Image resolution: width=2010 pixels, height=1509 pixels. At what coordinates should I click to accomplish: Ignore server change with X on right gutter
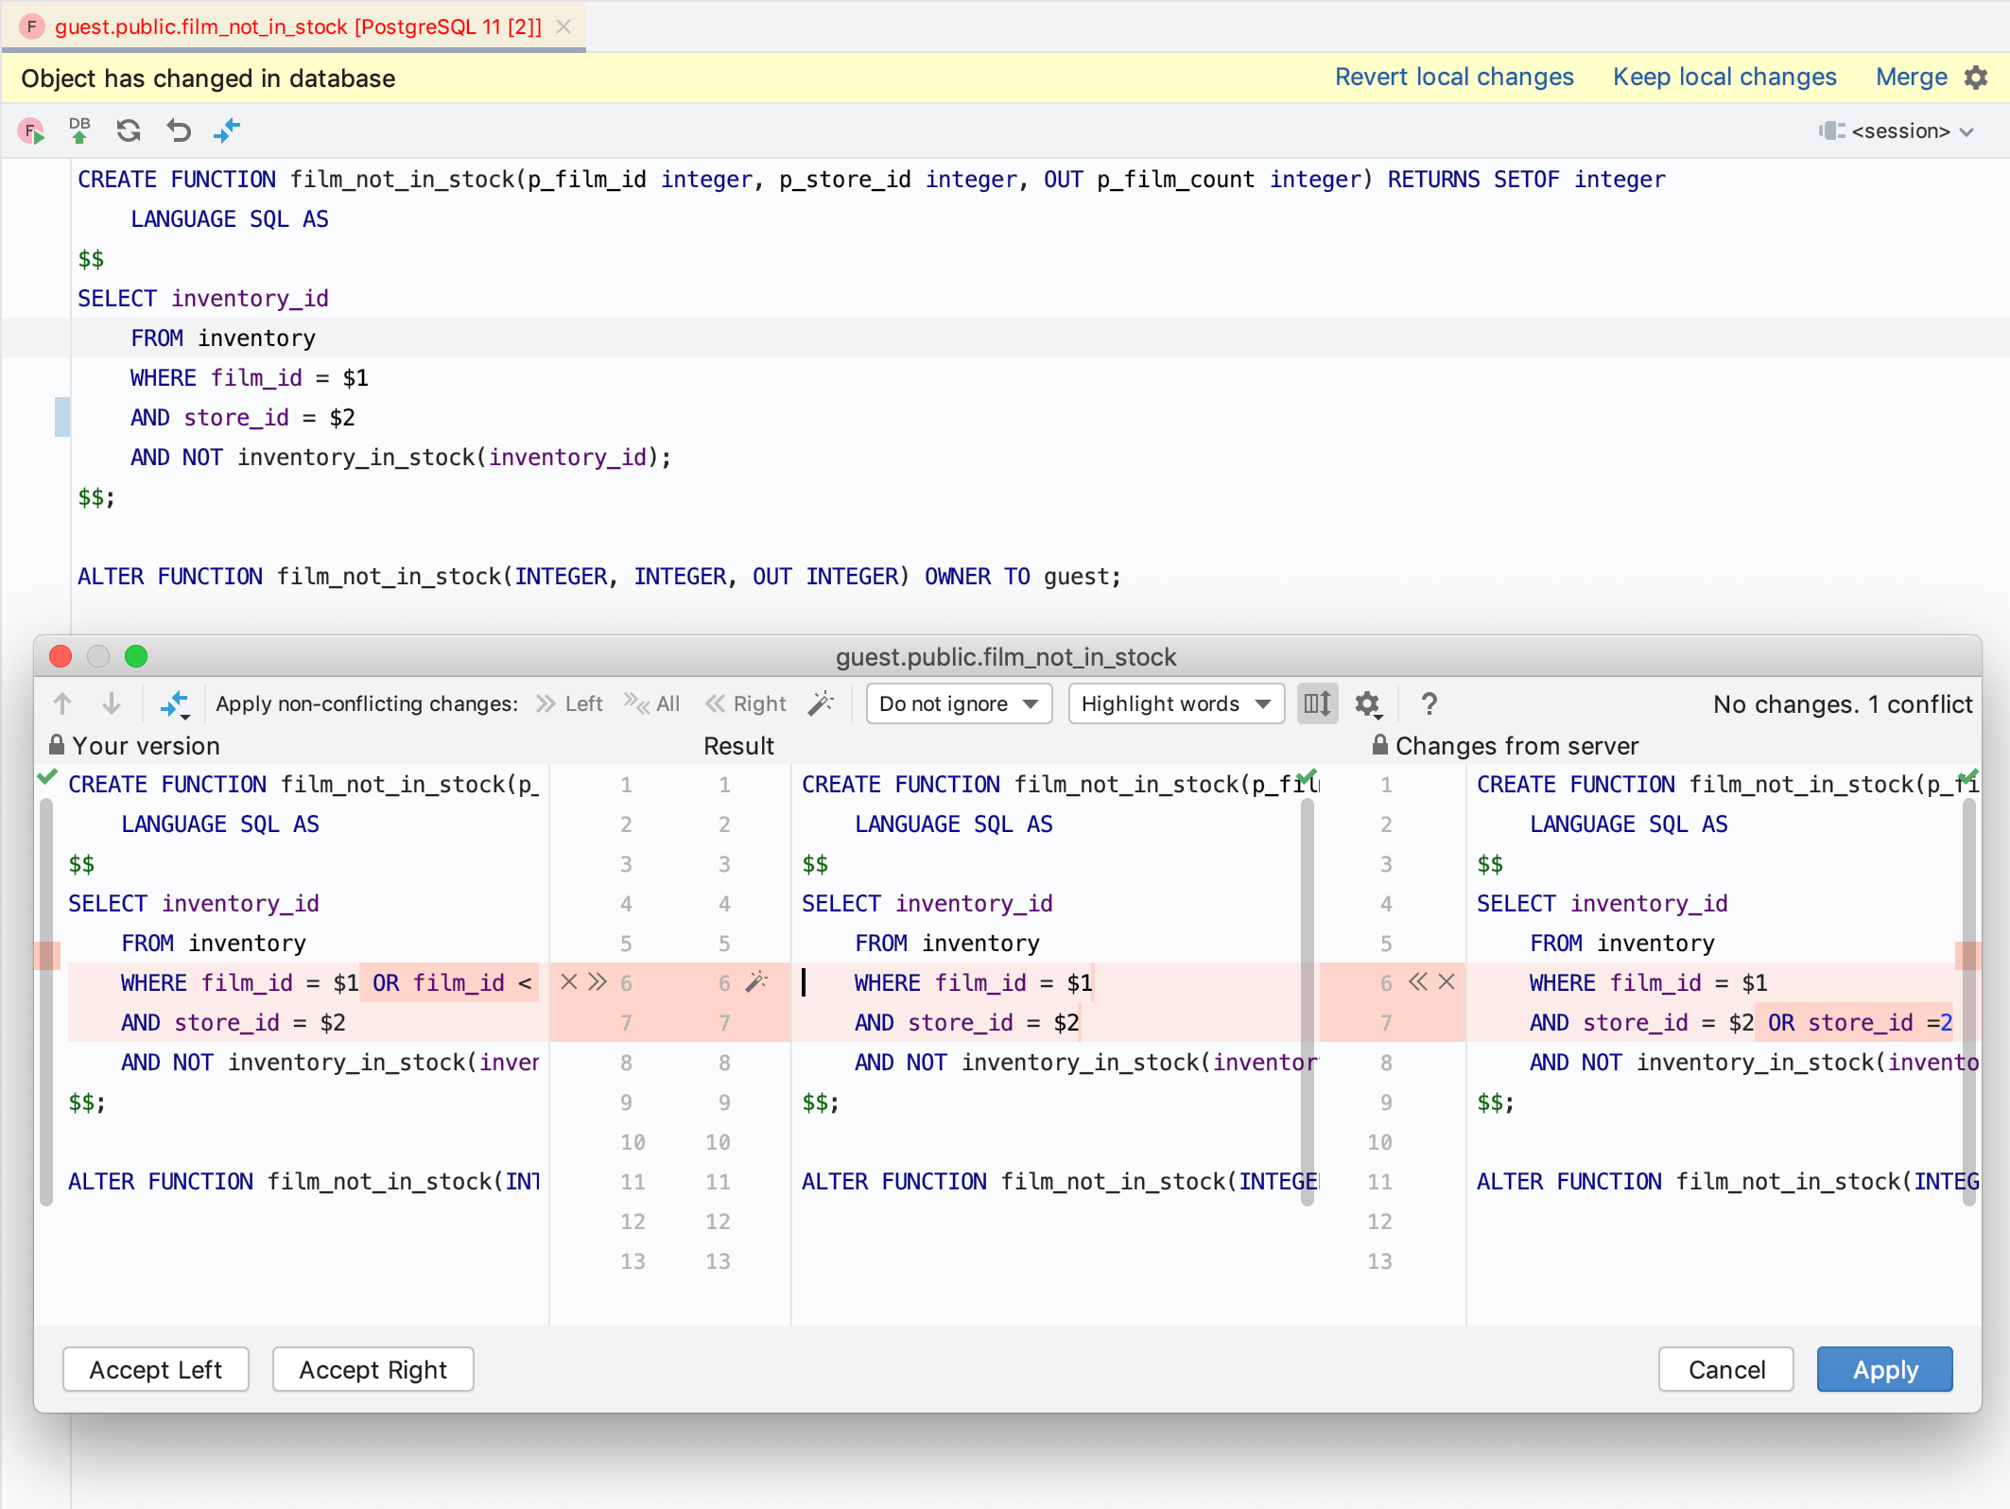coord(1447,982)
